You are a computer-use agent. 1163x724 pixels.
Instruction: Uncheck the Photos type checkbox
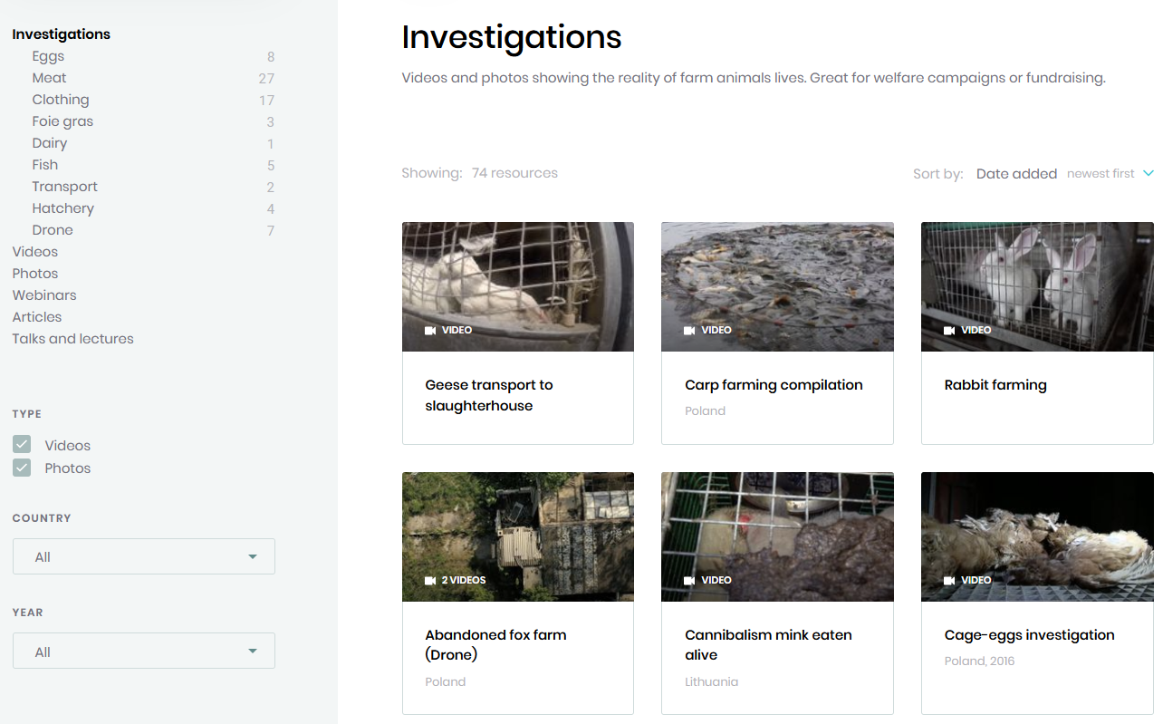point(23,468)
